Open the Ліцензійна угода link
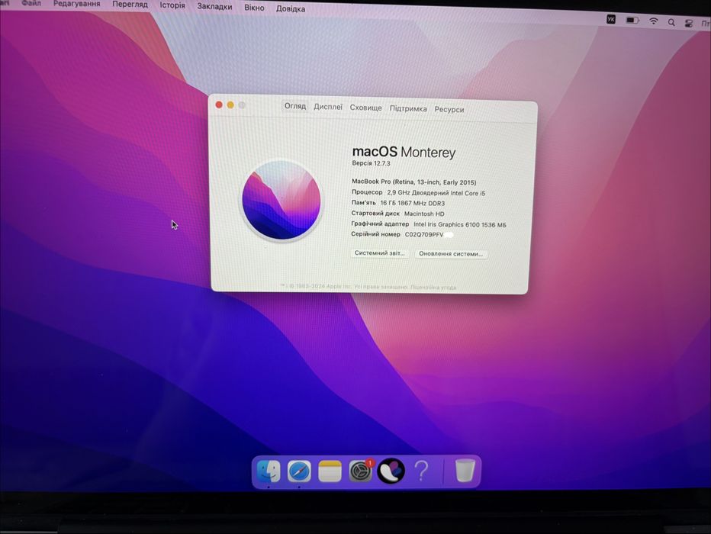Screen dimensions: 711x534 pos(433,287)
